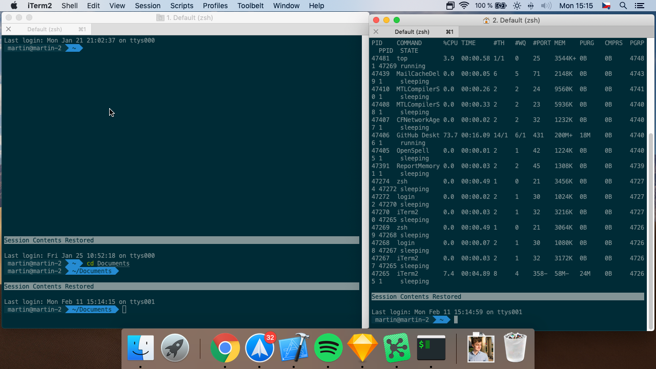Toggle Wi-Fi status menu
Image resolution: width=656 pixels, height=369 pixels.
tap(464, 6)
